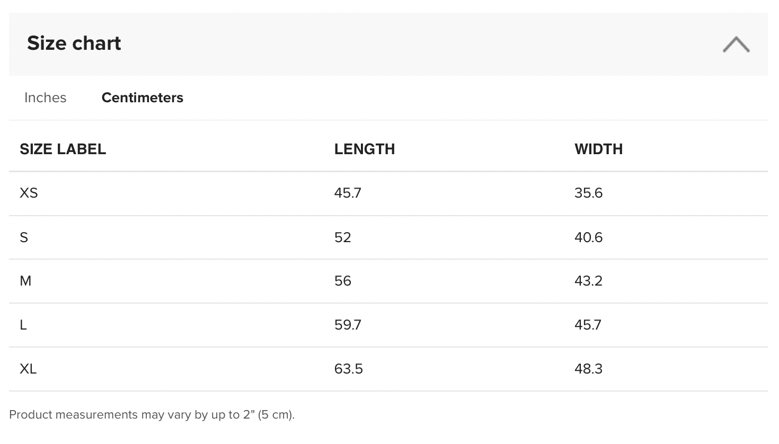Select the XS size row label
Image resolution: width=779 pixels, height=444 pixels.
[29, 193]
